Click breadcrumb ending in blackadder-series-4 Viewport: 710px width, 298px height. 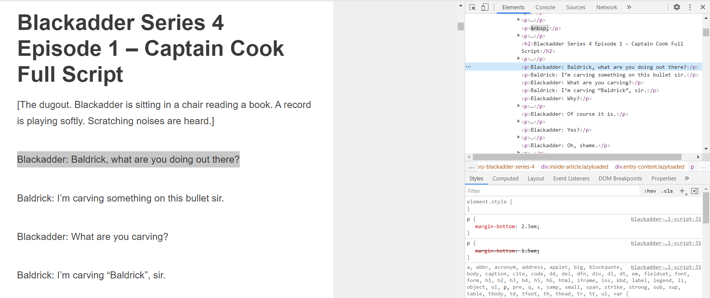tap(506, 167)
